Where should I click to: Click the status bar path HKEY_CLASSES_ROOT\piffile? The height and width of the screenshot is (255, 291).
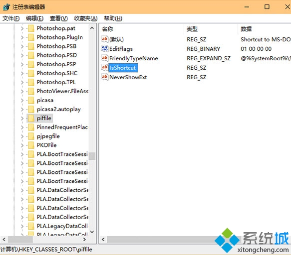(x=46, y=250)
